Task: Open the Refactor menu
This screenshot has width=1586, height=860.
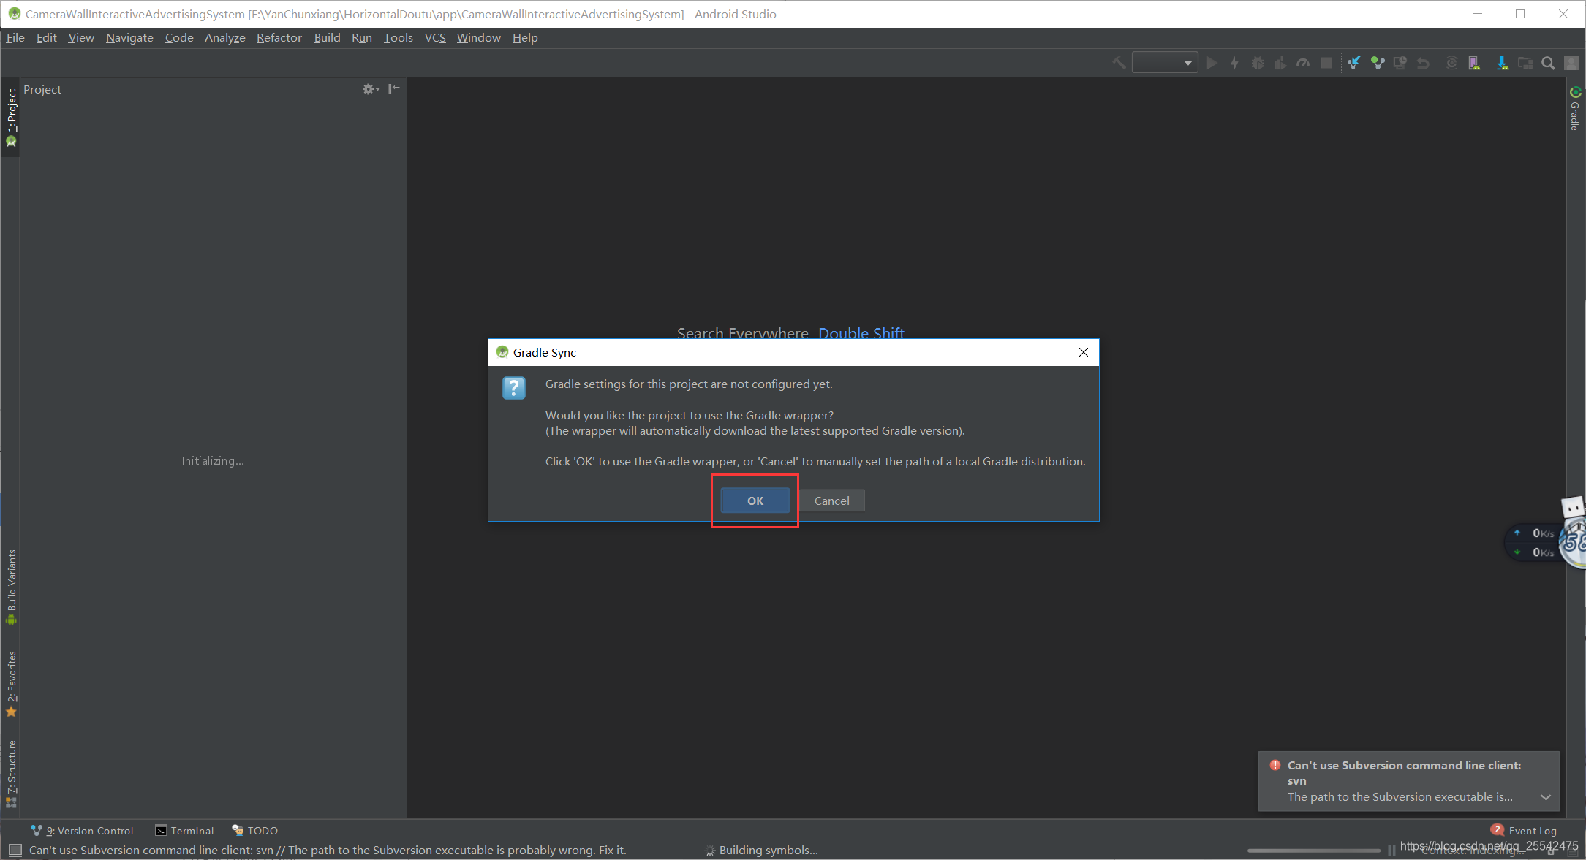Action: [279, 37]
